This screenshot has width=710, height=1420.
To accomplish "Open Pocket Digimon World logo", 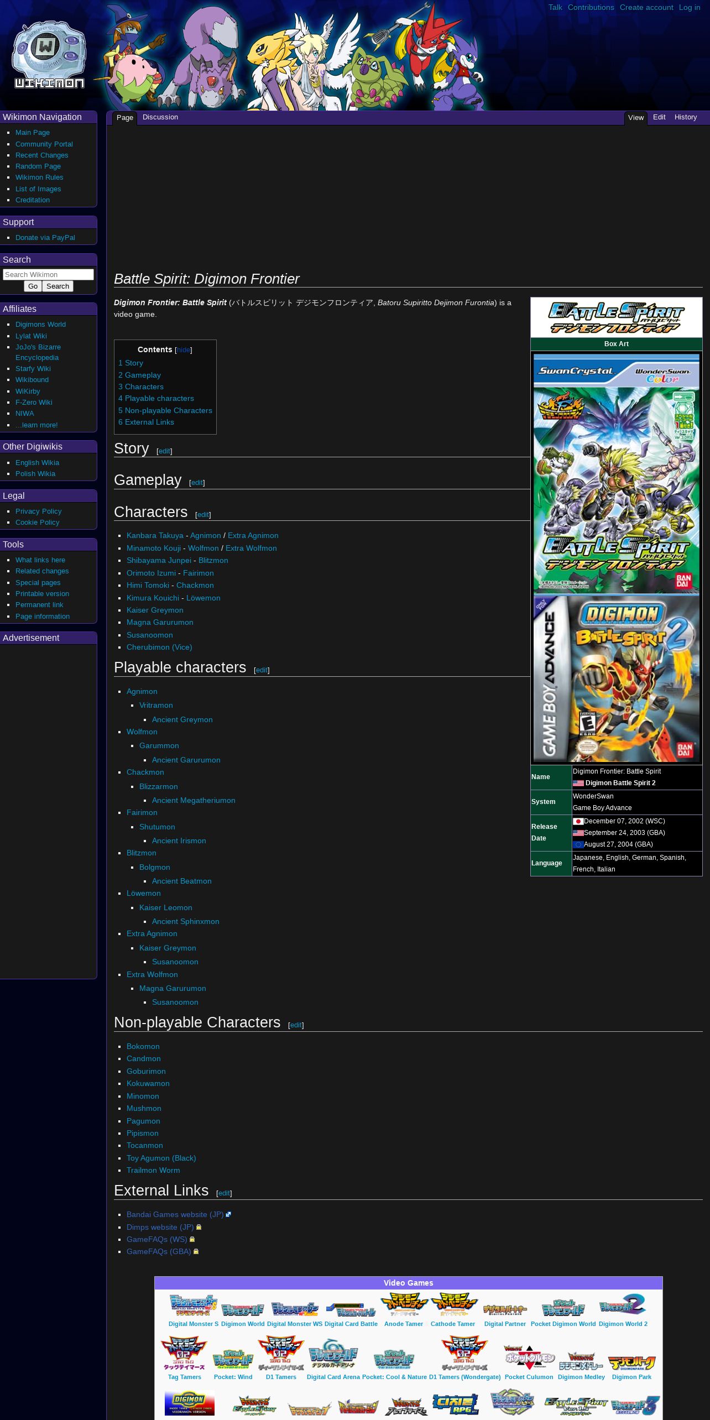I will tap(563, 1308).
